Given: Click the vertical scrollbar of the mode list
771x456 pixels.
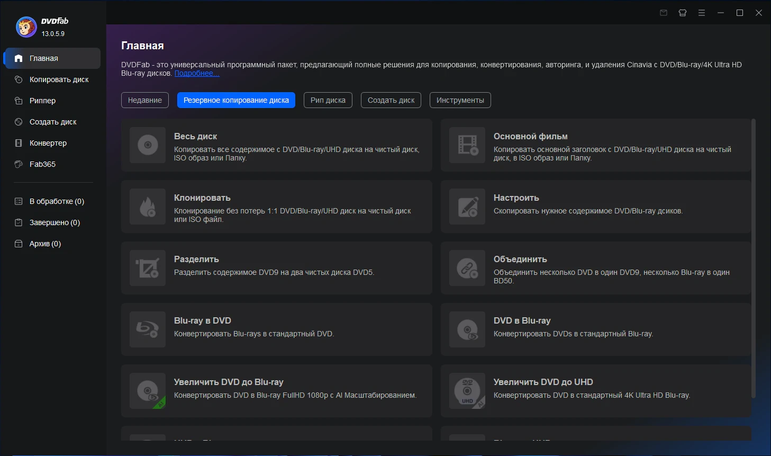Looking at the screenshot, I should (754, 258).
